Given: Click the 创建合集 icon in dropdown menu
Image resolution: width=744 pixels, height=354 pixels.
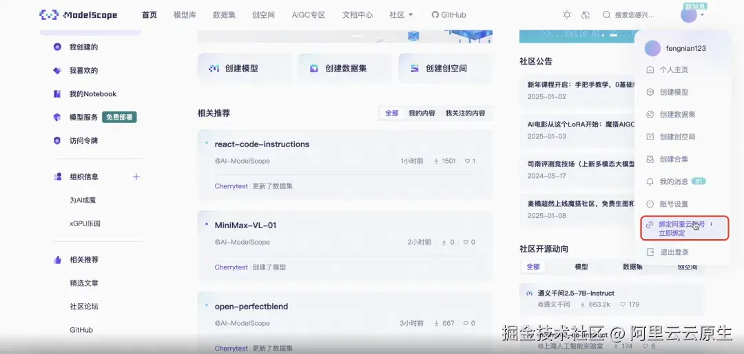Looking at the screenshot, I should [x=650, y=159].
